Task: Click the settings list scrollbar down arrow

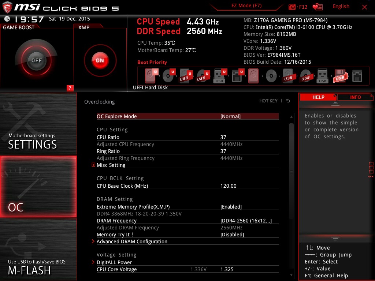Action: [291, 275]
